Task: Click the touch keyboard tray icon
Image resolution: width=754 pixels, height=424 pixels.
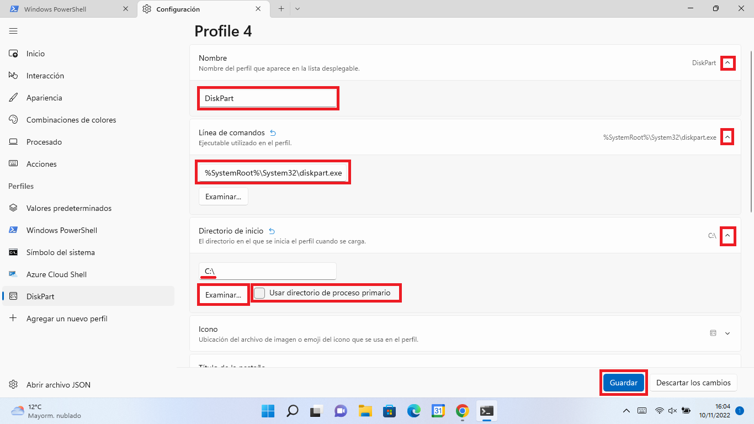Action: pyautogui.click(x=642, y=411)
